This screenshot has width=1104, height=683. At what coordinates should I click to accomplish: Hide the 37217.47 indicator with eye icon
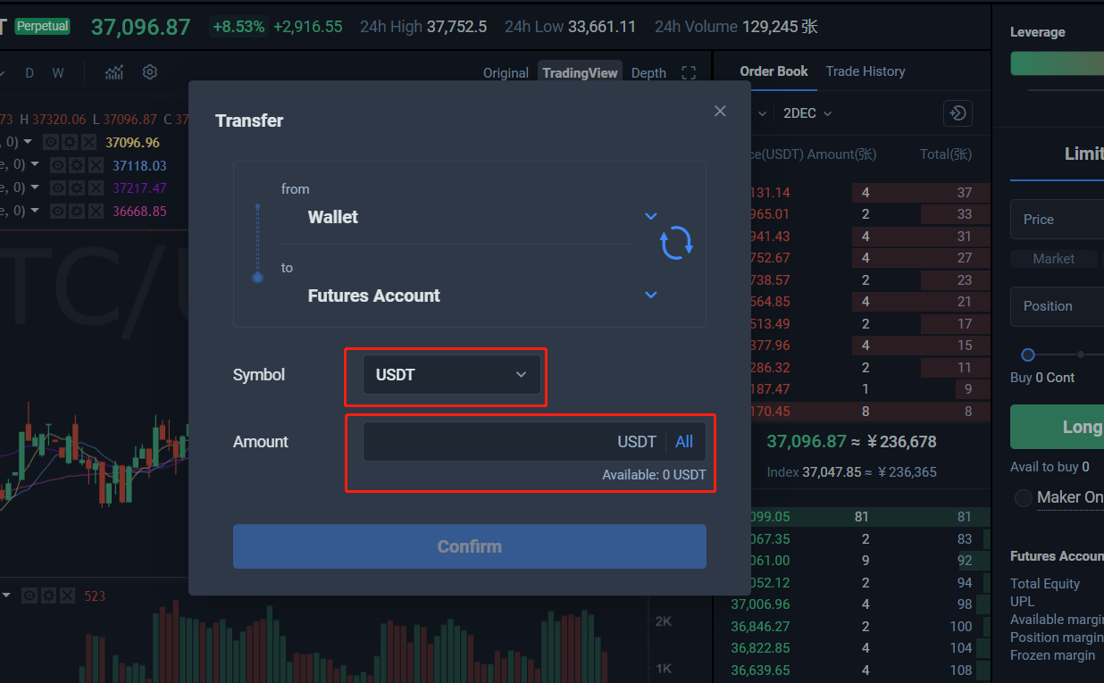[58, 188]
